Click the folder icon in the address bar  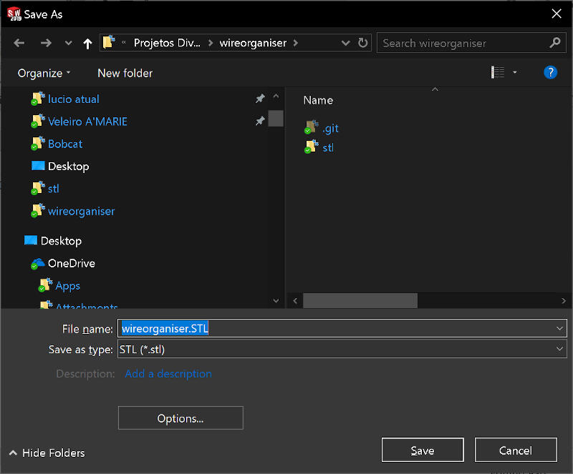tap(109, 42)
